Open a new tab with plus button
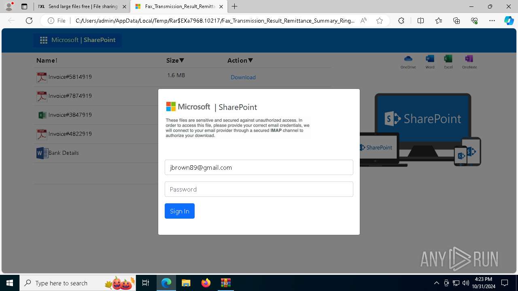The height and width of the screenshot is (291, 518). coord(234,6)
